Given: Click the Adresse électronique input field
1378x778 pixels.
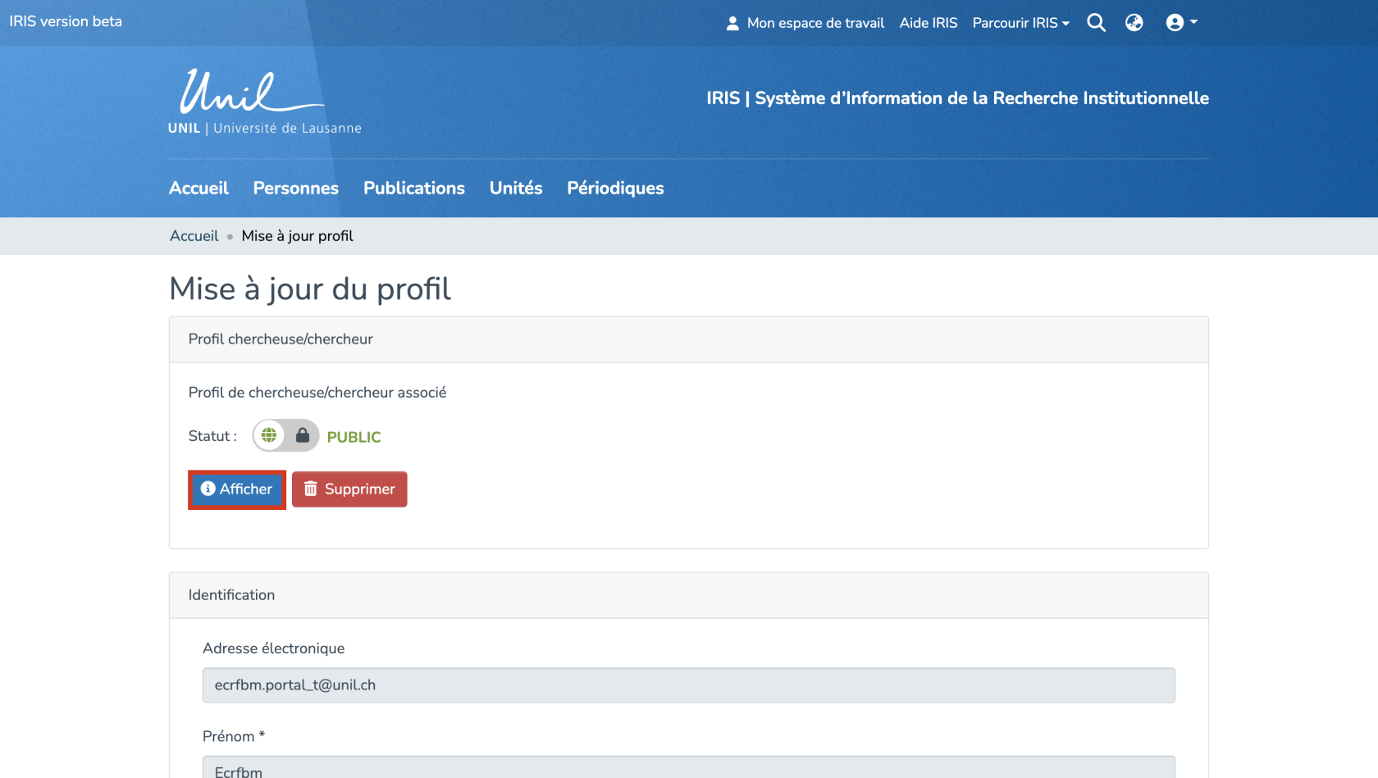Looking at the screenshot, I should pyautogui.click(x=688, y=685).
